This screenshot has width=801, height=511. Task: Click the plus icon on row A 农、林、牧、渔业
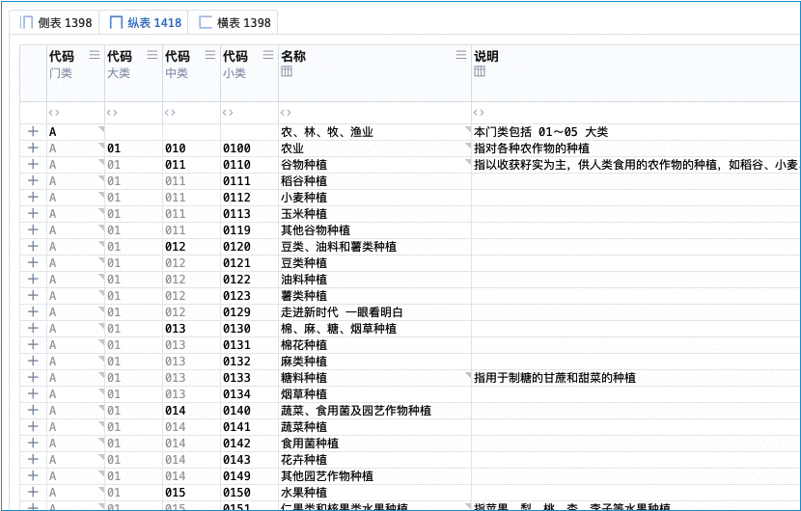[33, 132]
